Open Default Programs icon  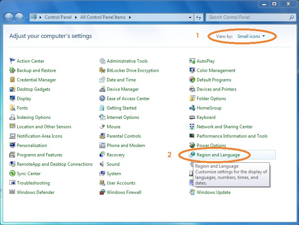pos(192,79)
